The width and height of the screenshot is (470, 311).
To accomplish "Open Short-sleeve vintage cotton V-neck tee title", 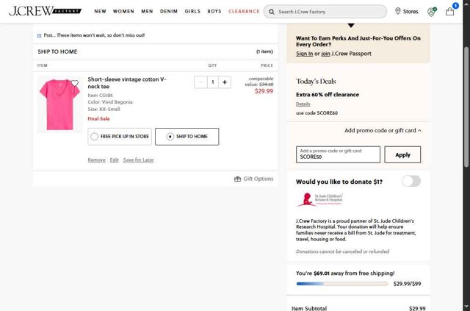I will pyautogui.click(x=127, y=83).
